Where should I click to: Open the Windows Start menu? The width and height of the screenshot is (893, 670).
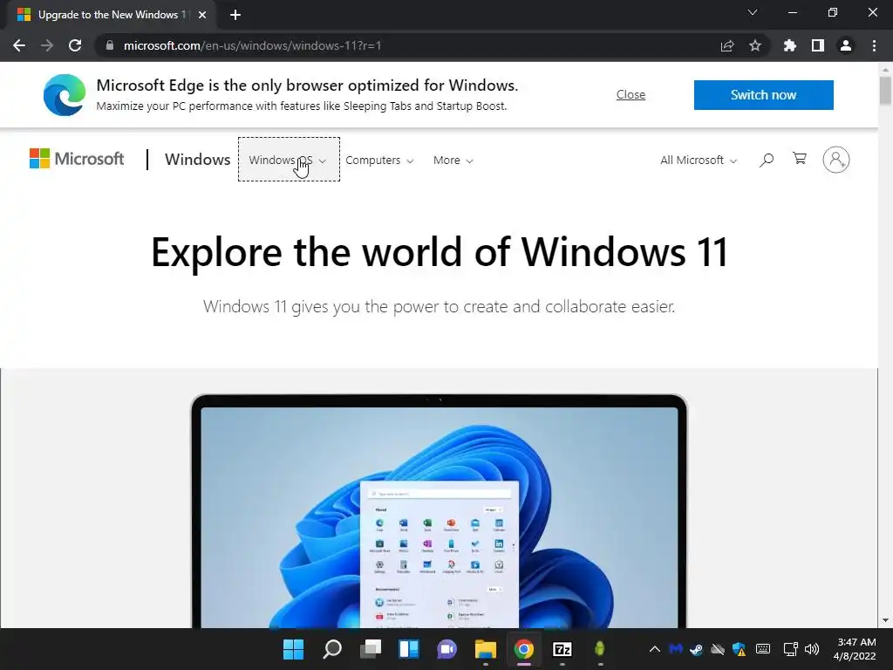point(294,649)
